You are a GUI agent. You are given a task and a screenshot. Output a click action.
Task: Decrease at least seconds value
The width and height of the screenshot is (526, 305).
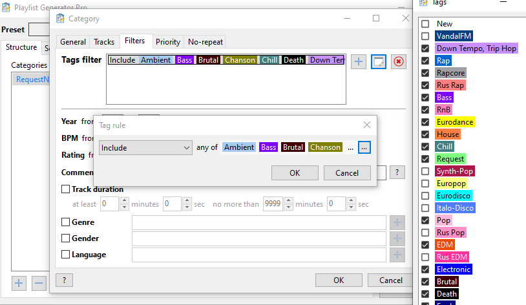coord(187,207)
